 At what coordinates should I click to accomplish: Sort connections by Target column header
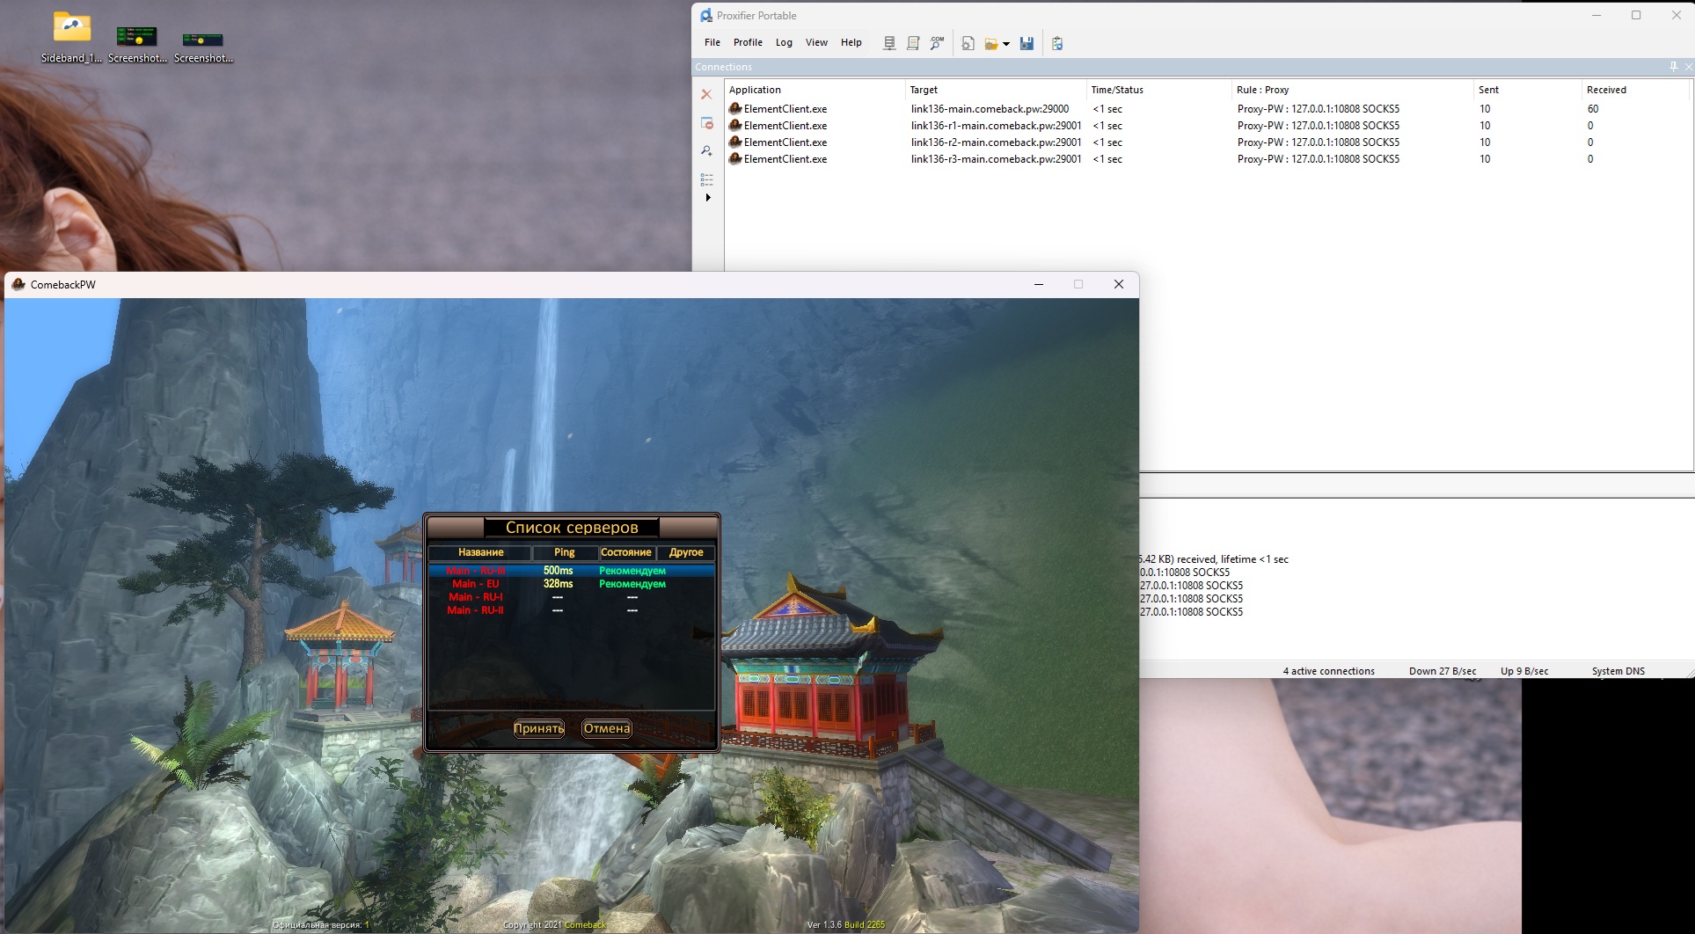point(996,90)
